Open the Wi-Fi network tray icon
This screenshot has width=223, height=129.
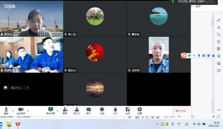[194, 124]
